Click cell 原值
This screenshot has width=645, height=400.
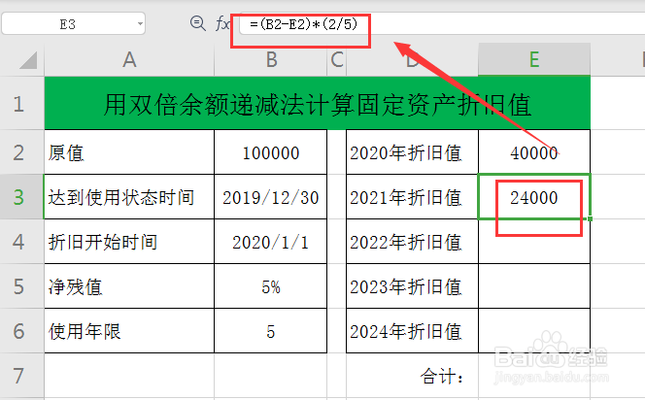click(x=129, y=152)
